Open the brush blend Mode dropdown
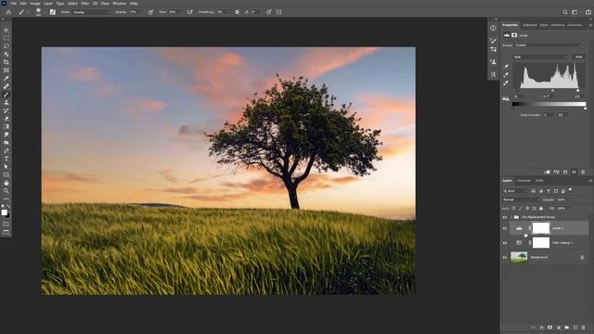Viewport: 594px width, 334px height. click(91, 12)
